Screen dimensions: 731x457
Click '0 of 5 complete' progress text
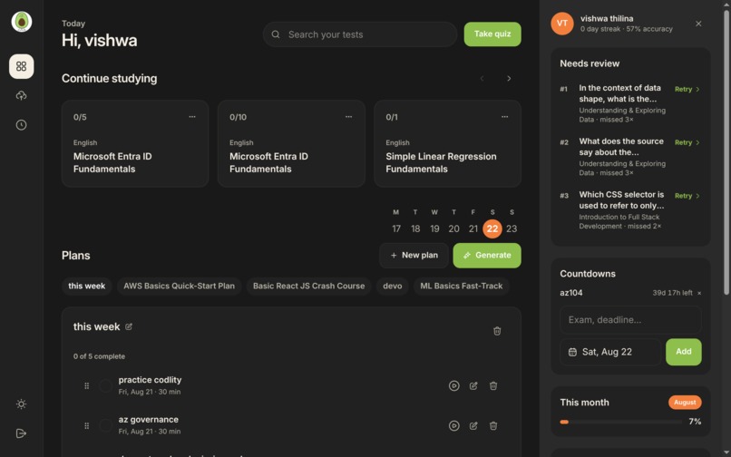pos(99,356)
